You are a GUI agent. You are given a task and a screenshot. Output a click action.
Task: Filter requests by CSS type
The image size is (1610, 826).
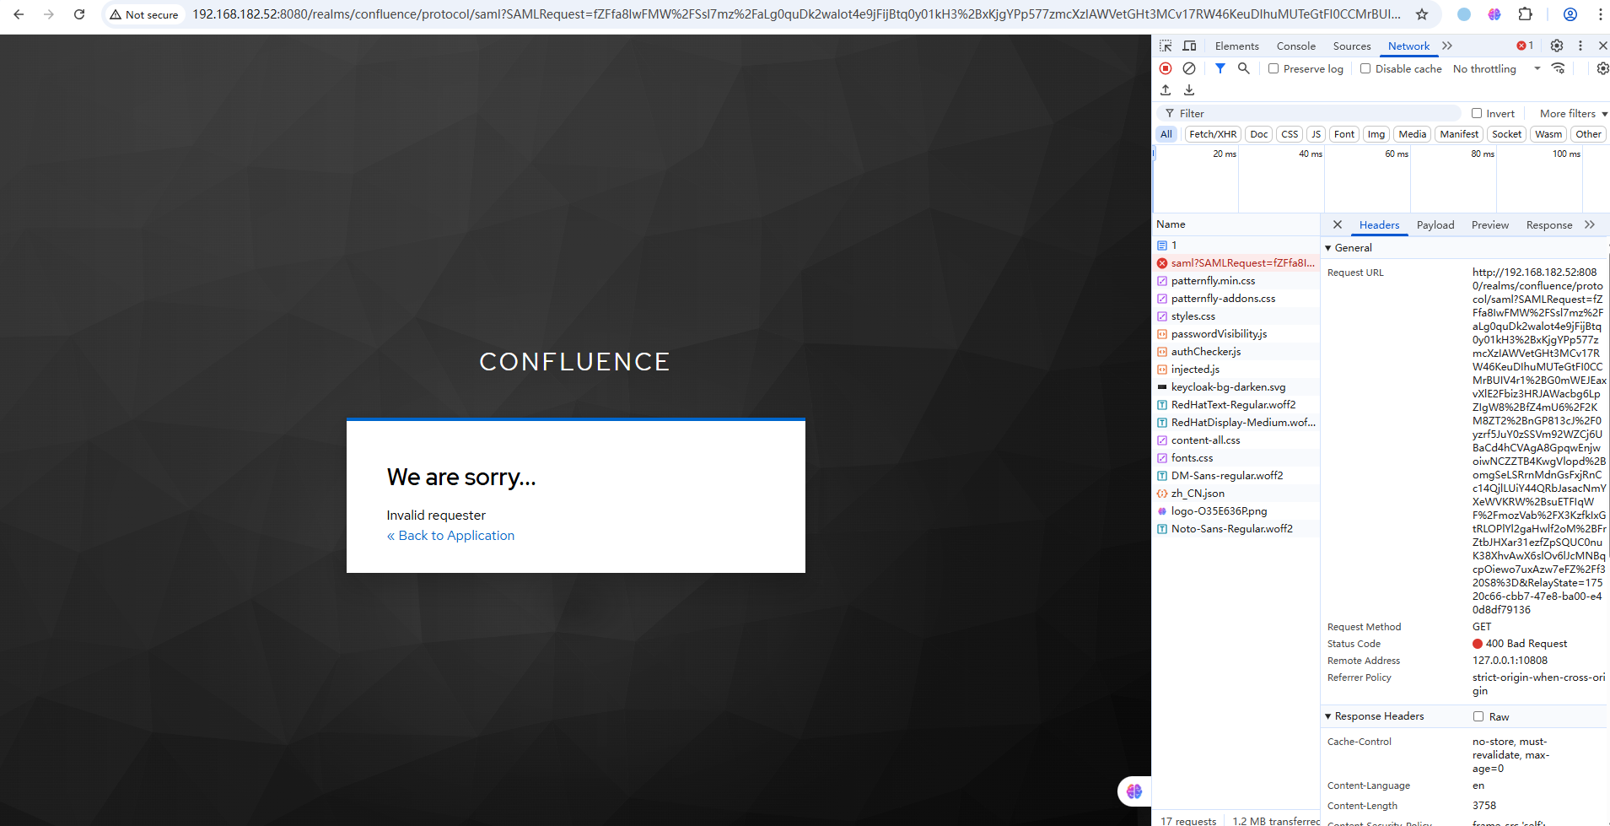1290,134
